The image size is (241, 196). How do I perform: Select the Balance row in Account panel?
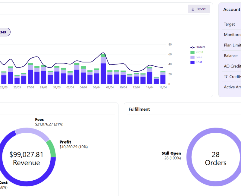(x=231, y=56)
